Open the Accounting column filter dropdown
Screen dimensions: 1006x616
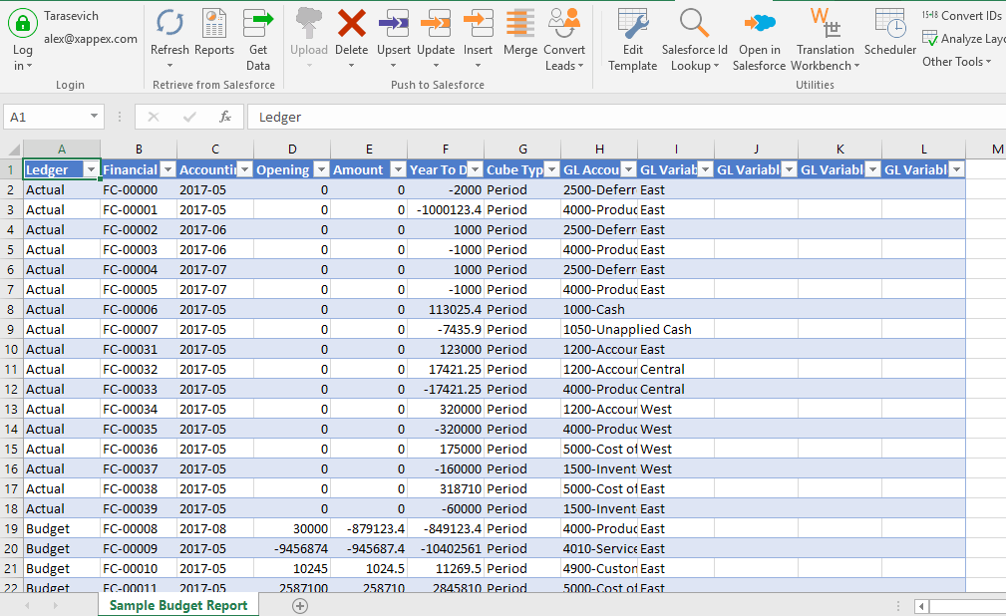click(244, 169)
